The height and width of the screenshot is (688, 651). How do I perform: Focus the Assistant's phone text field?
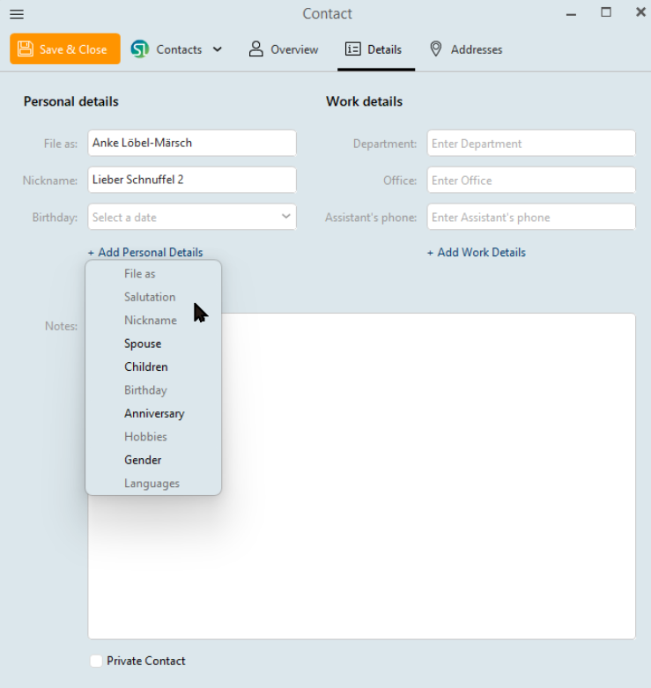(530, 218)
